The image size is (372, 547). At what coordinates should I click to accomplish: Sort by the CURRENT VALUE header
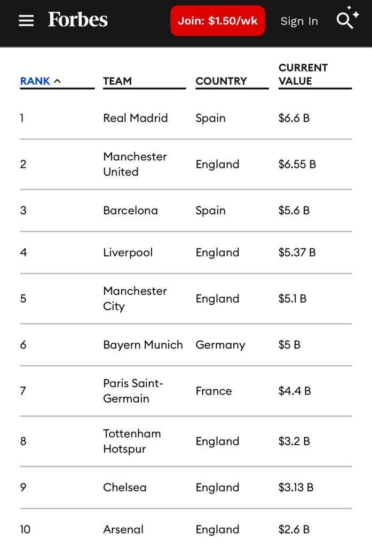[x=303, y=74]
